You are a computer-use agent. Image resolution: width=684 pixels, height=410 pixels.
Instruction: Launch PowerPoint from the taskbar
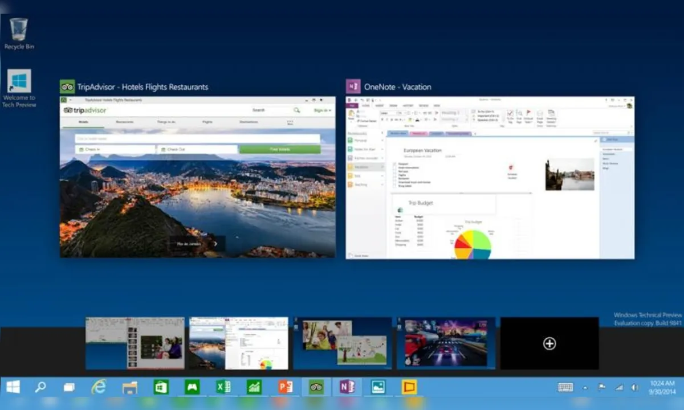pos(286,387)
